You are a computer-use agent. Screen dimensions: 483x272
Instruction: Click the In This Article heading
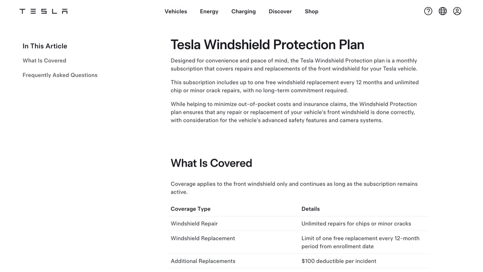point(45,46)
